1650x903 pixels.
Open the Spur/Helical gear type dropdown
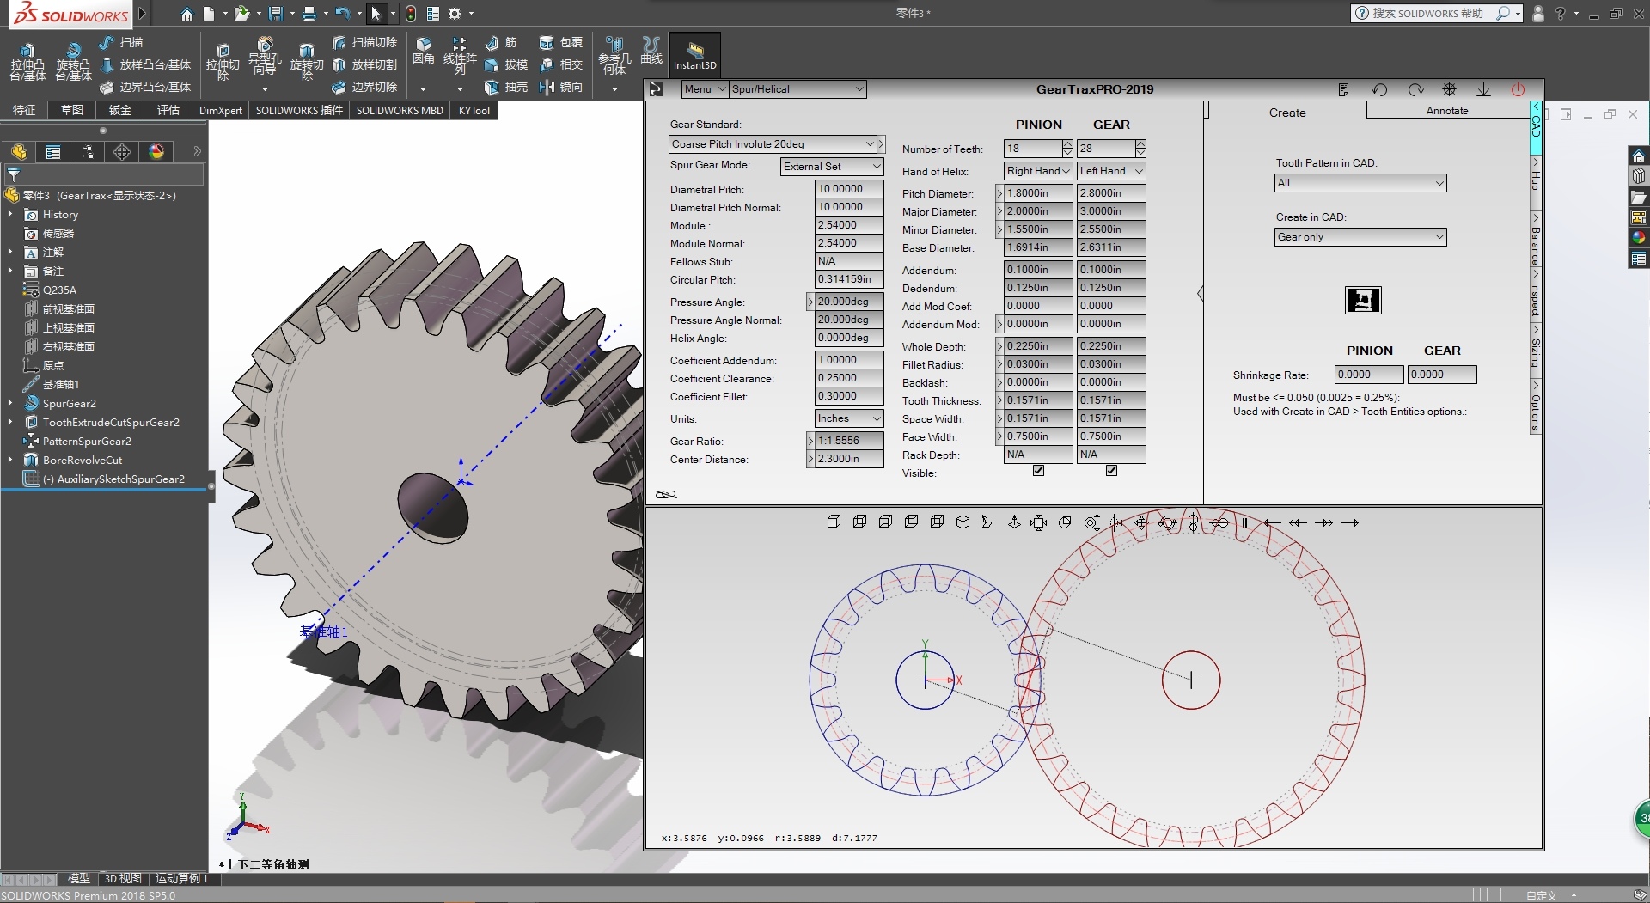(x=797, y=89)
